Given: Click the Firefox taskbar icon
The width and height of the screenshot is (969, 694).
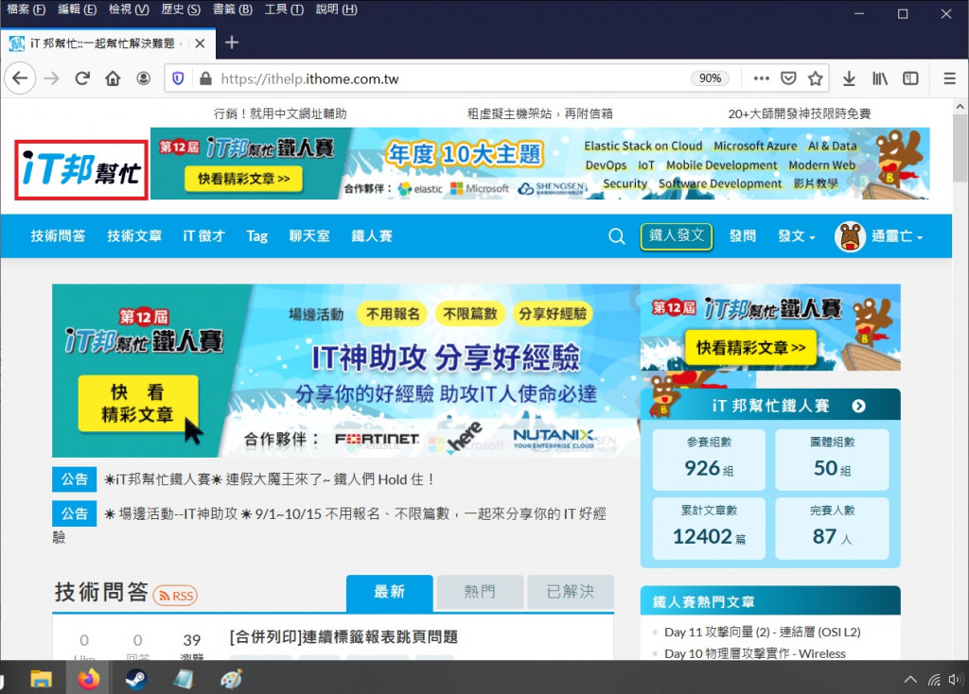Looking at the screenshot, I should (x=88, y=679).
